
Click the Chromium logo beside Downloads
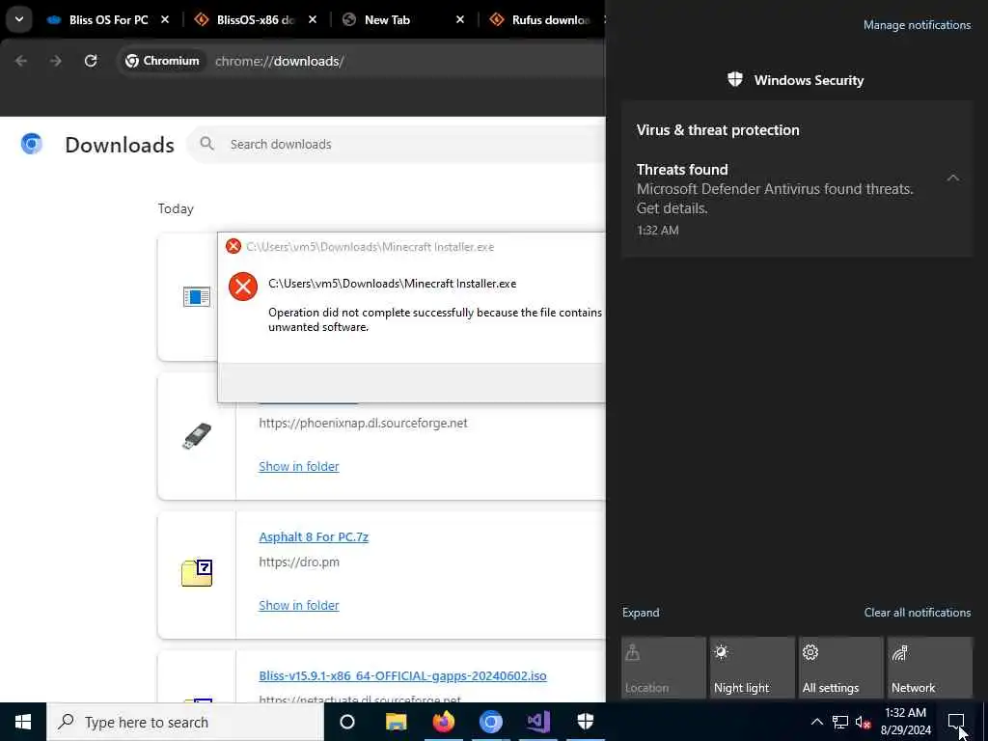point(32,144)
